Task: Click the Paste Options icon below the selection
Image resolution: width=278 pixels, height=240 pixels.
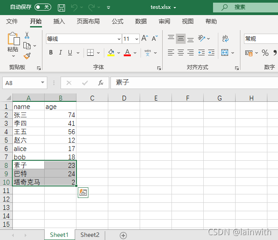Action: tap(83, 192)
